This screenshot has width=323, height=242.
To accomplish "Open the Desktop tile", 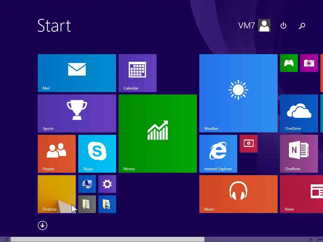I will pyautogui.click(x=57, y=194).
